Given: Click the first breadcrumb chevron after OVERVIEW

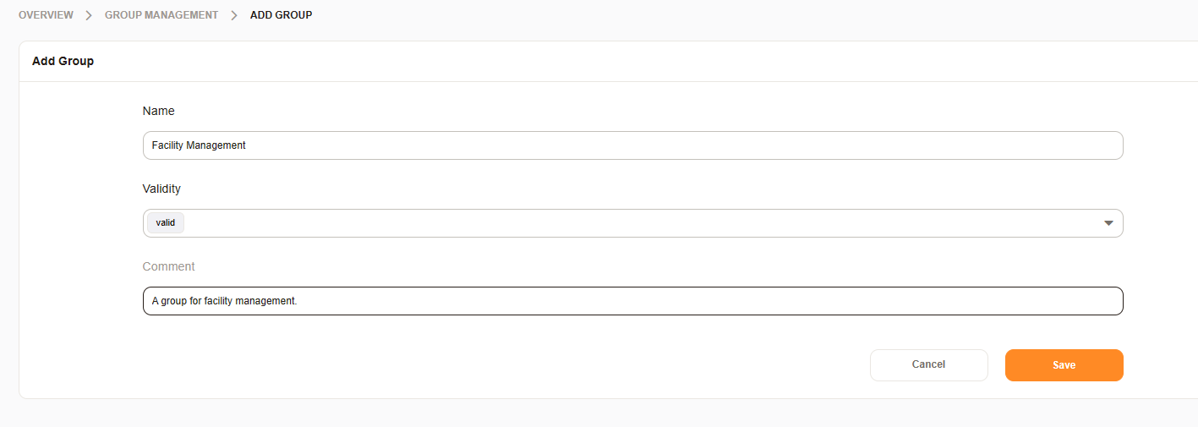Looking at the screenshot, I should point(89,15).
